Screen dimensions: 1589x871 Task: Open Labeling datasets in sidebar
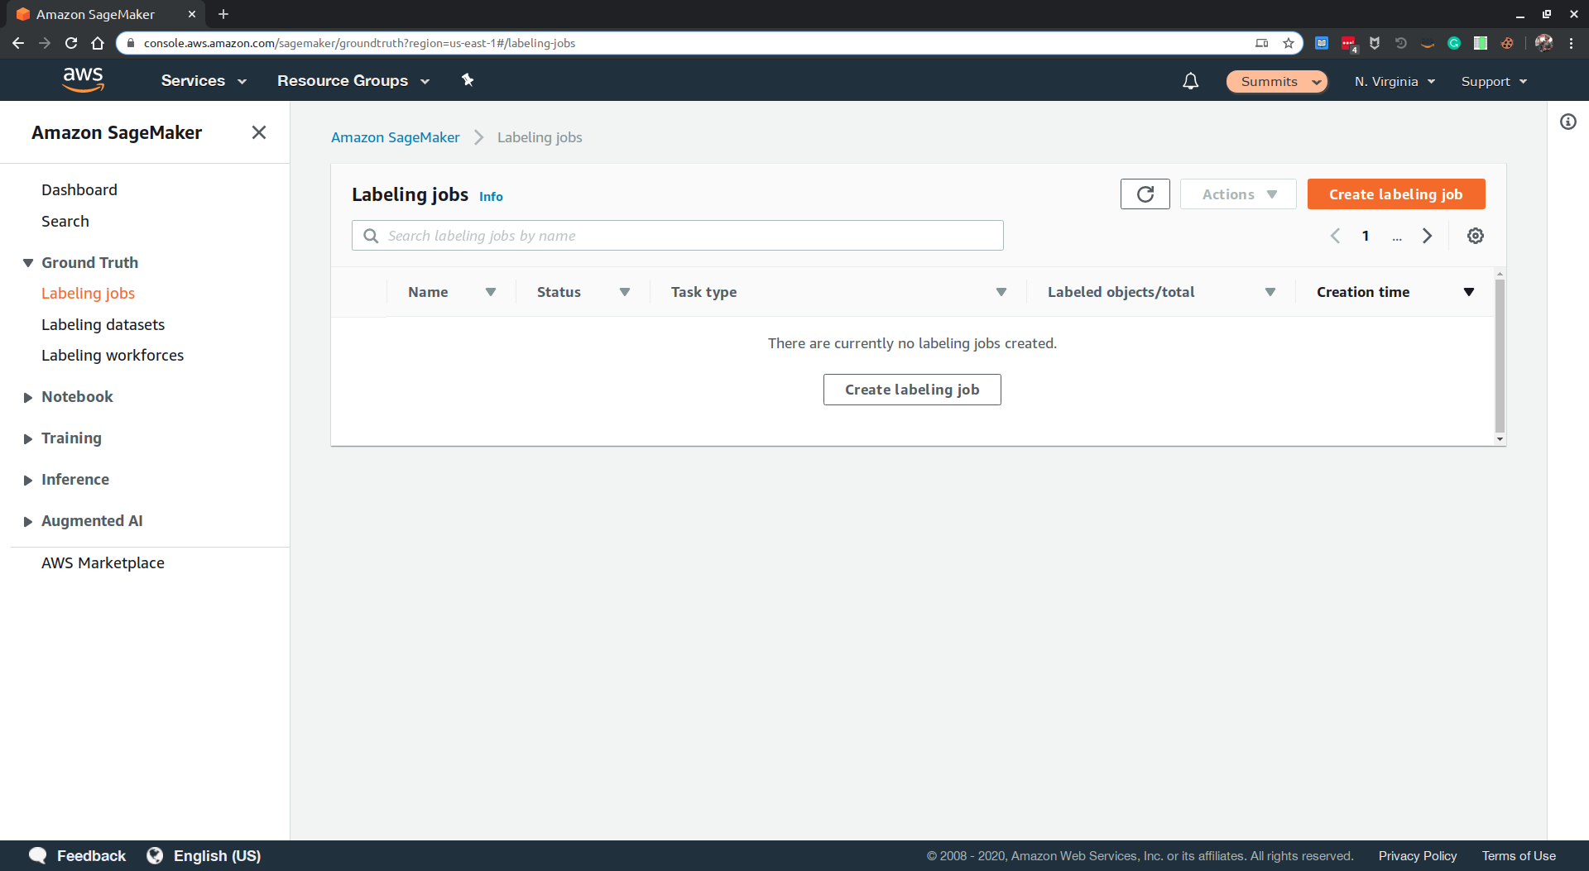103,324
